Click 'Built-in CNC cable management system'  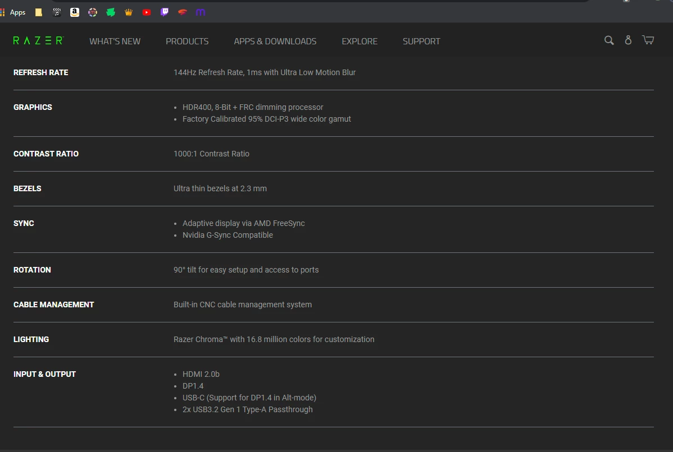(x=243, y=305)
